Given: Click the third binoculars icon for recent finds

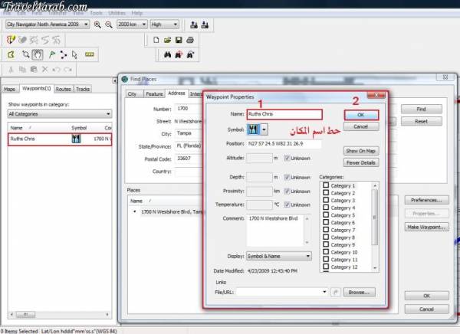Looking at the screenshot, I should [x=190, y=54].
